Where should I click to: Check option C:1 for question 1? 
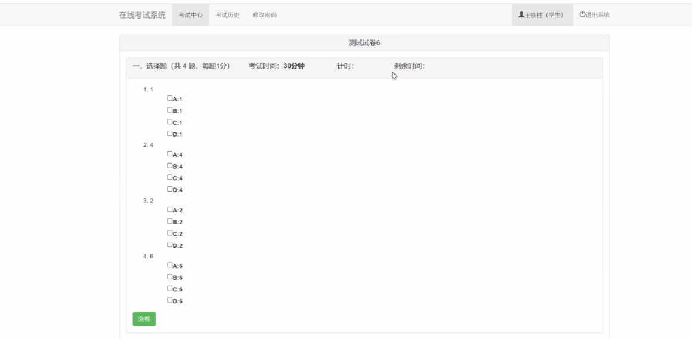169,122
